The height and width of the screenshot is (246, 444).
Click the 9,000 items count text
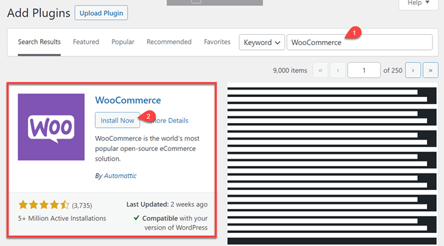click(290, 70)
